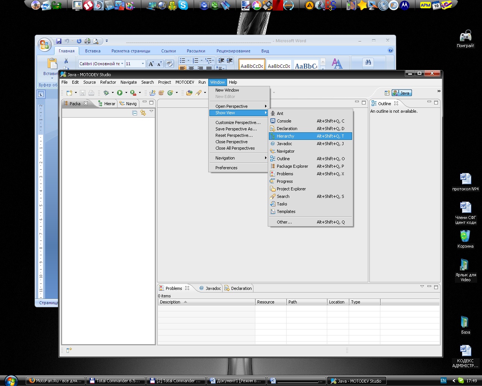The height and width of the screenshot is (386, 482).
Task: Click the New Java Class toolbar icon
Action: (170, 93)
